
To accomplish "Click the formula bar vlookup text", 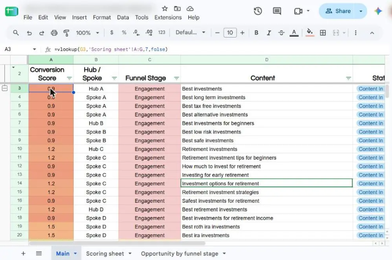I will click(x=111, y=49).
